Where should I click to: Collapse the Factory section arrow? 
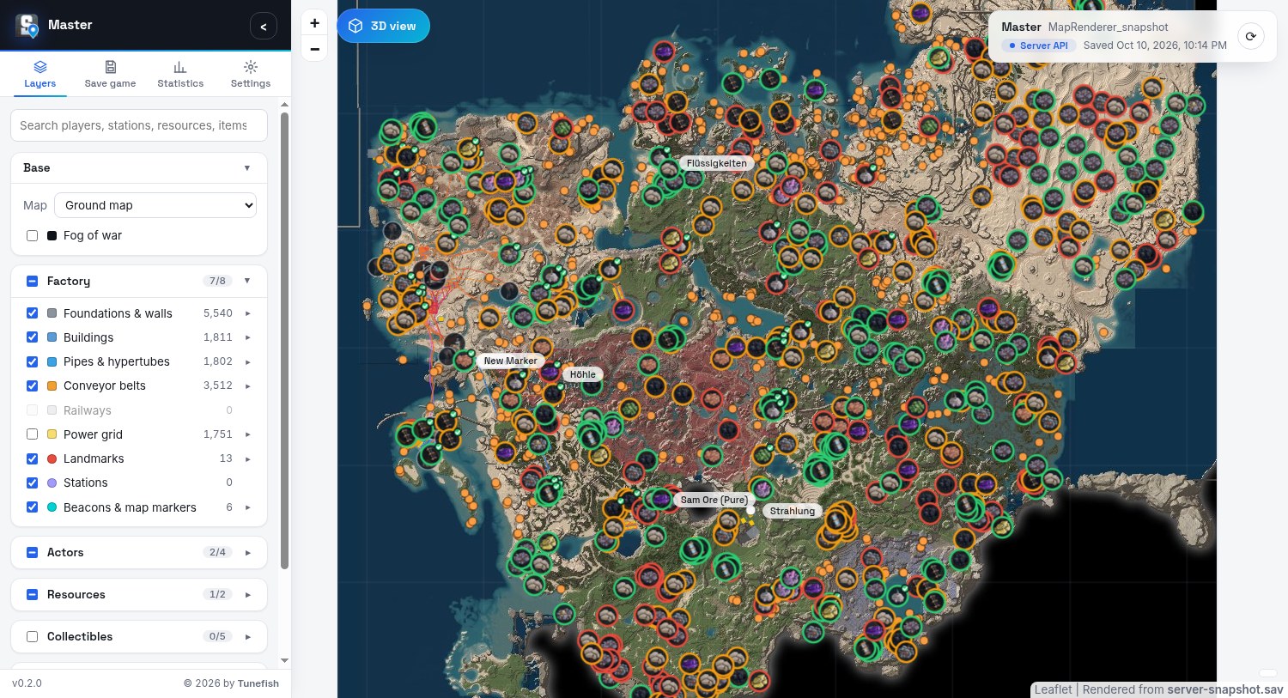247,281
